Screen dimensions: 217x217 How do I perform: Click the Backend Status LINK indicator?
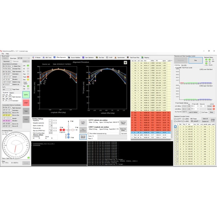(x=206, y=60)
